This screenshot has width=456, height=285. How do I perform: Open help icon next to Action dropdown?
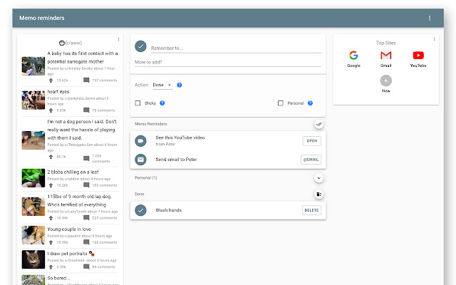[x=180, y=85]
